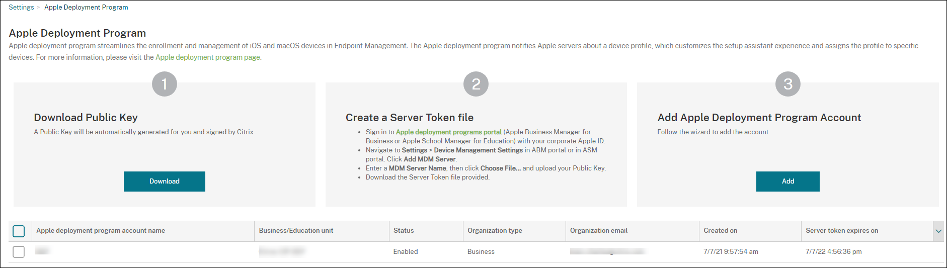The image size is (947, 268).
Task: Sort by Server token expires on
Action: coord(841,231)
